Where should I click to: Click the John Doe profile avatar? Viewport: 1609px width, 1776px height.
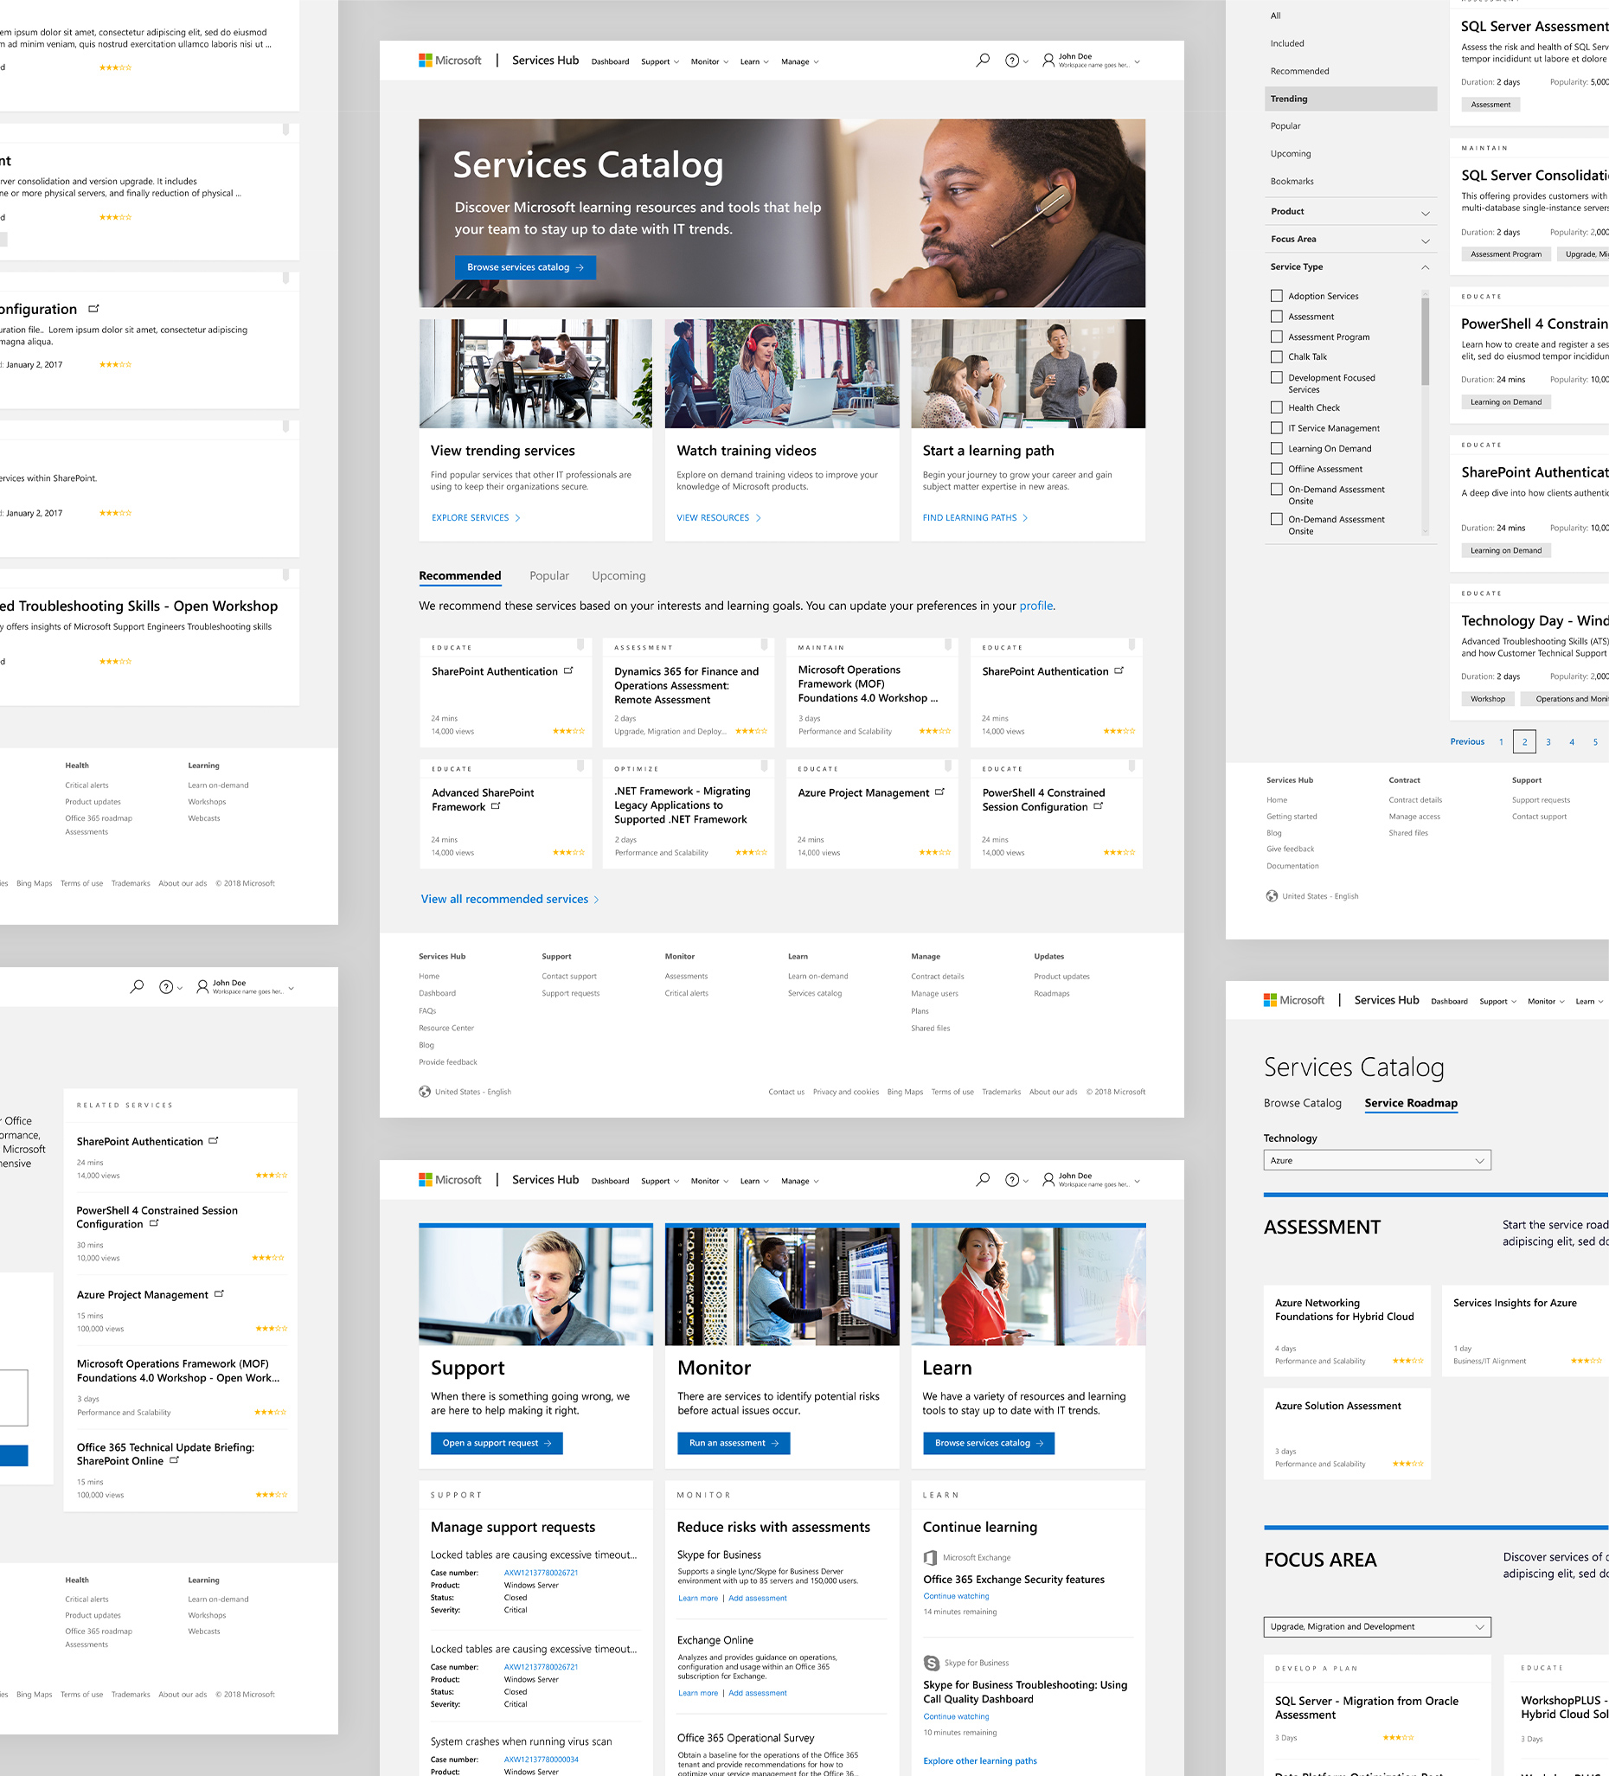1048,60
